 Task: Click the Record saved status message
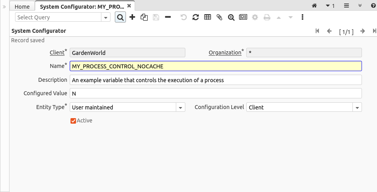[x=28, y=40]
